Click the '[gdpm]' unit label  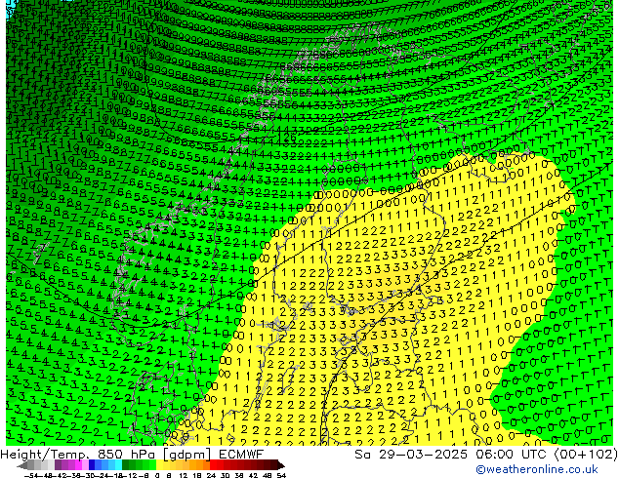tap(187, 456)
